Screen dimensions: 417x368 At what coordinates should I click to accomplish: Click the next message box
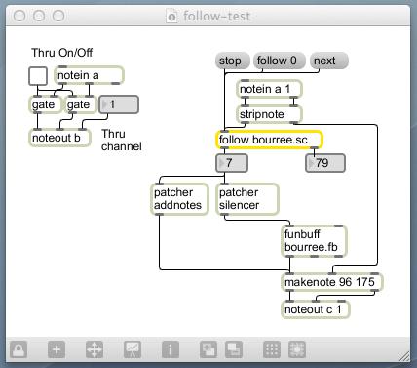pos(329,61)
